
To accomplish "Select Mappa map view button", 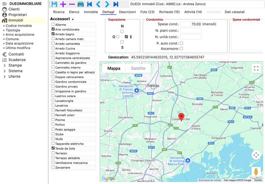I will tap(114, 68).
